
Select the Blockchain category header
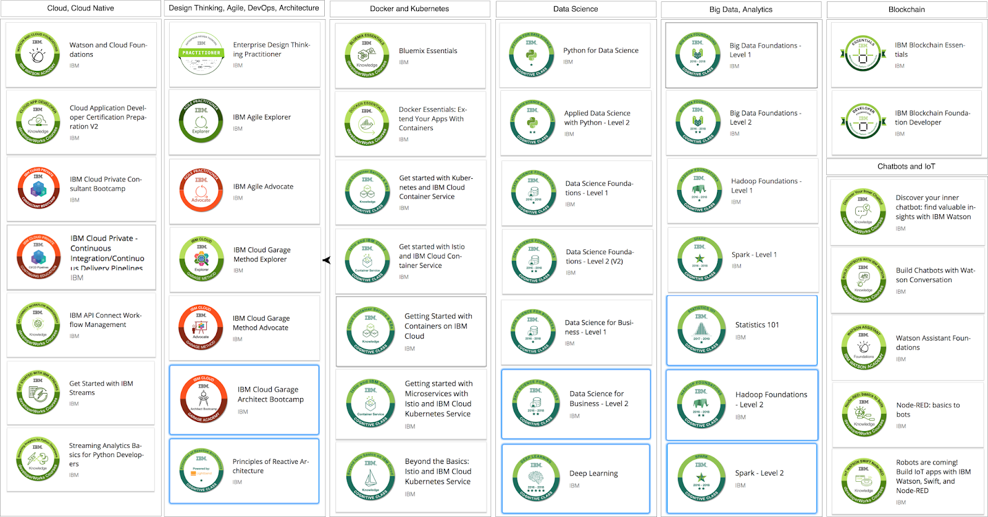point(906,9)
